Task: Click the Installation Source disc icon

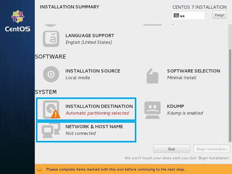Action: click(x=51, y=74)
